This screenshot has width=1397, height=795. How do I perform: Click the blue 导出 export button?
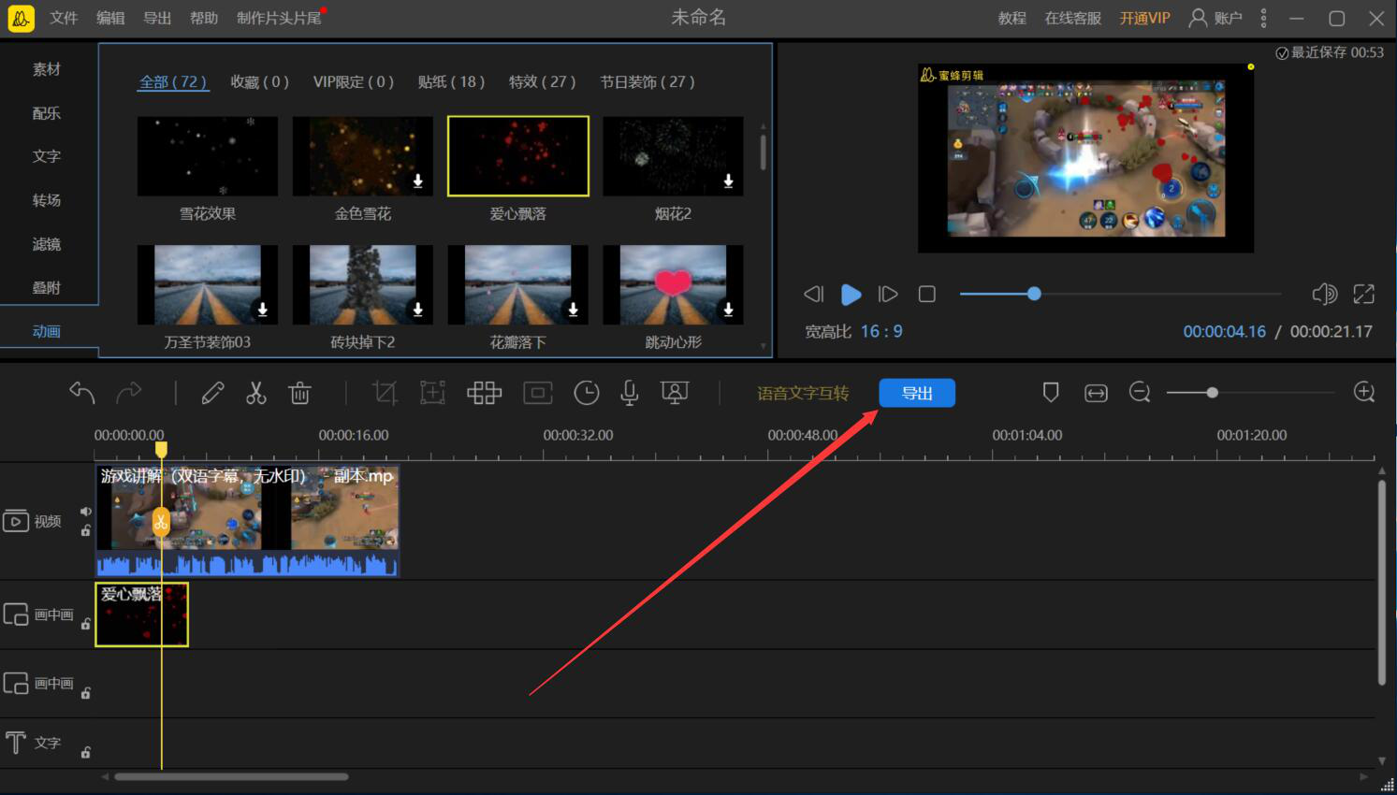coord(917,393)
